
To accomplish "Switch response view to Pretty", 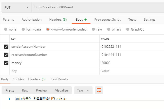I will (10, 90).
